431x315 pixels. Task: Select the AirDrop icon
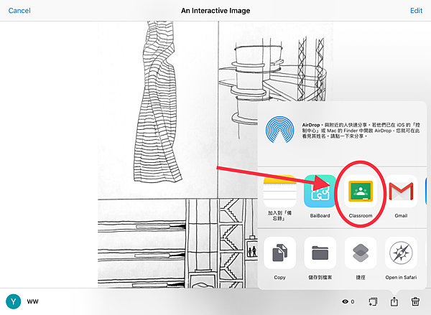[279, 130]
